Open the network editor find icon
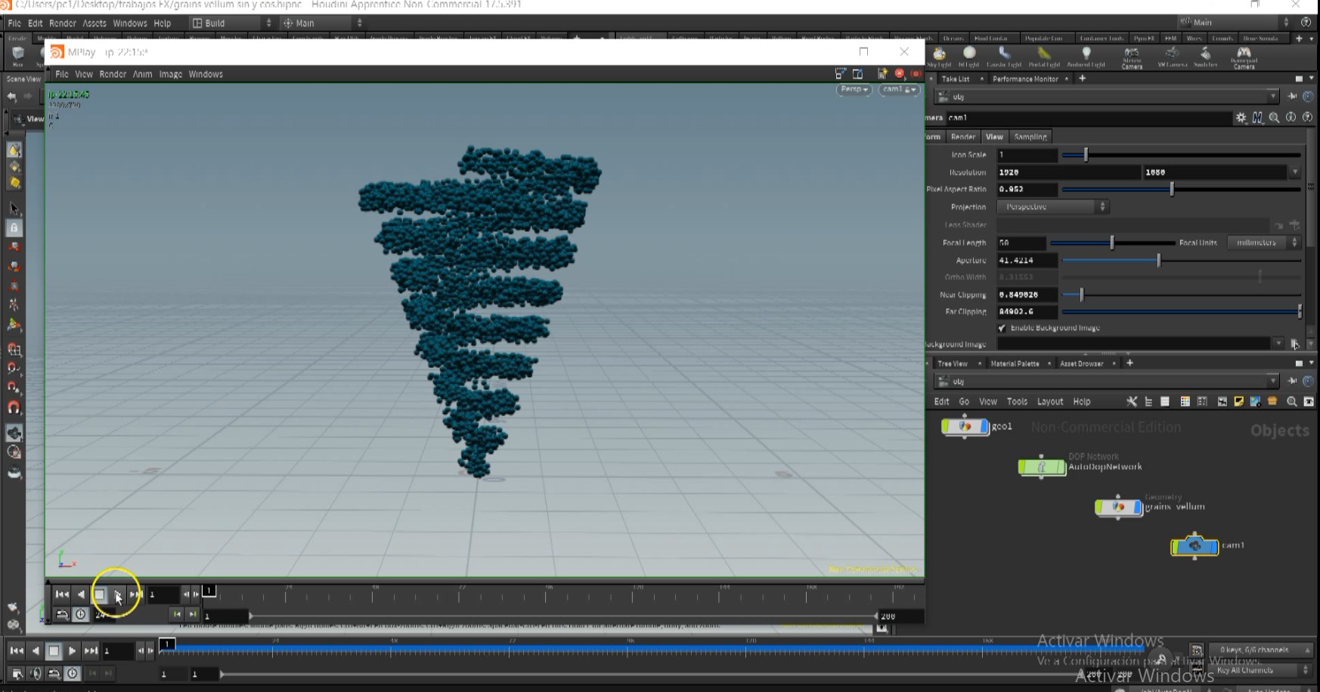The width and height of the screenshot is (1320, 692). pos(1292,402)
